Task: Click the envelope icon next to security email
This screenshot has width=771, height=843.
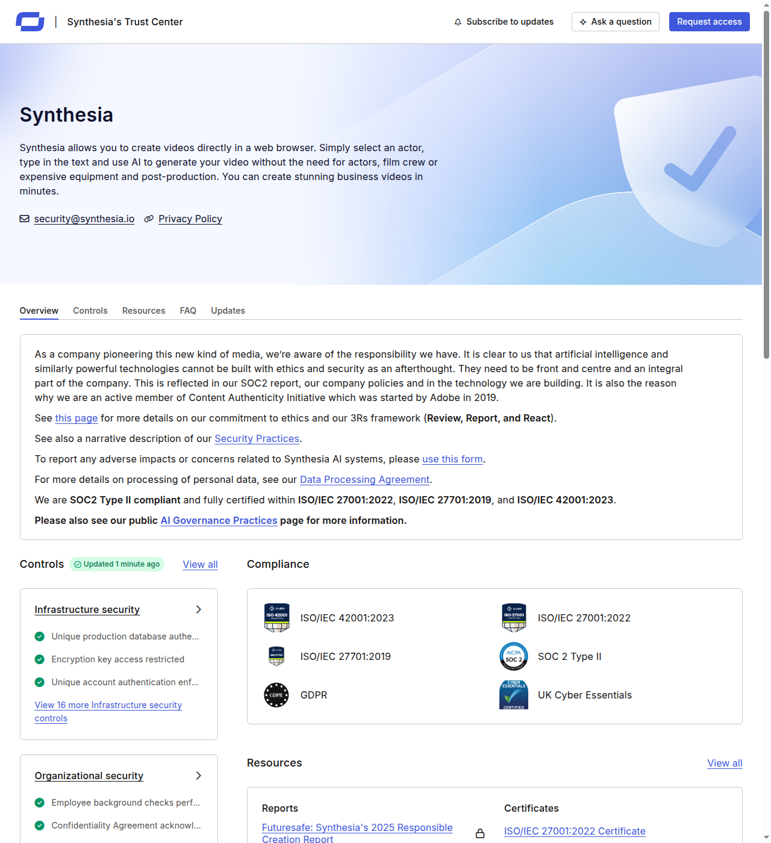Action: coord(25,219)
